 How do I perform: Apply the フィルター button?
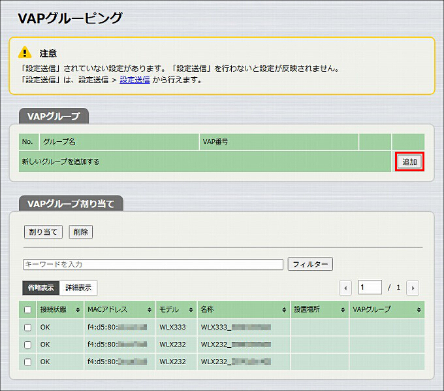pos(310,264)
